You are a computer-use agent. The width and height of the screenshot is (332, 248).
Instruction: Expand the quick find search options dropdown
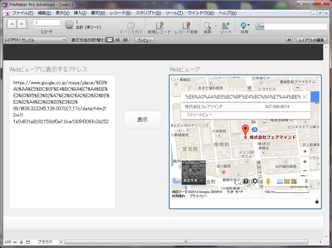click(x=260, y=27)
